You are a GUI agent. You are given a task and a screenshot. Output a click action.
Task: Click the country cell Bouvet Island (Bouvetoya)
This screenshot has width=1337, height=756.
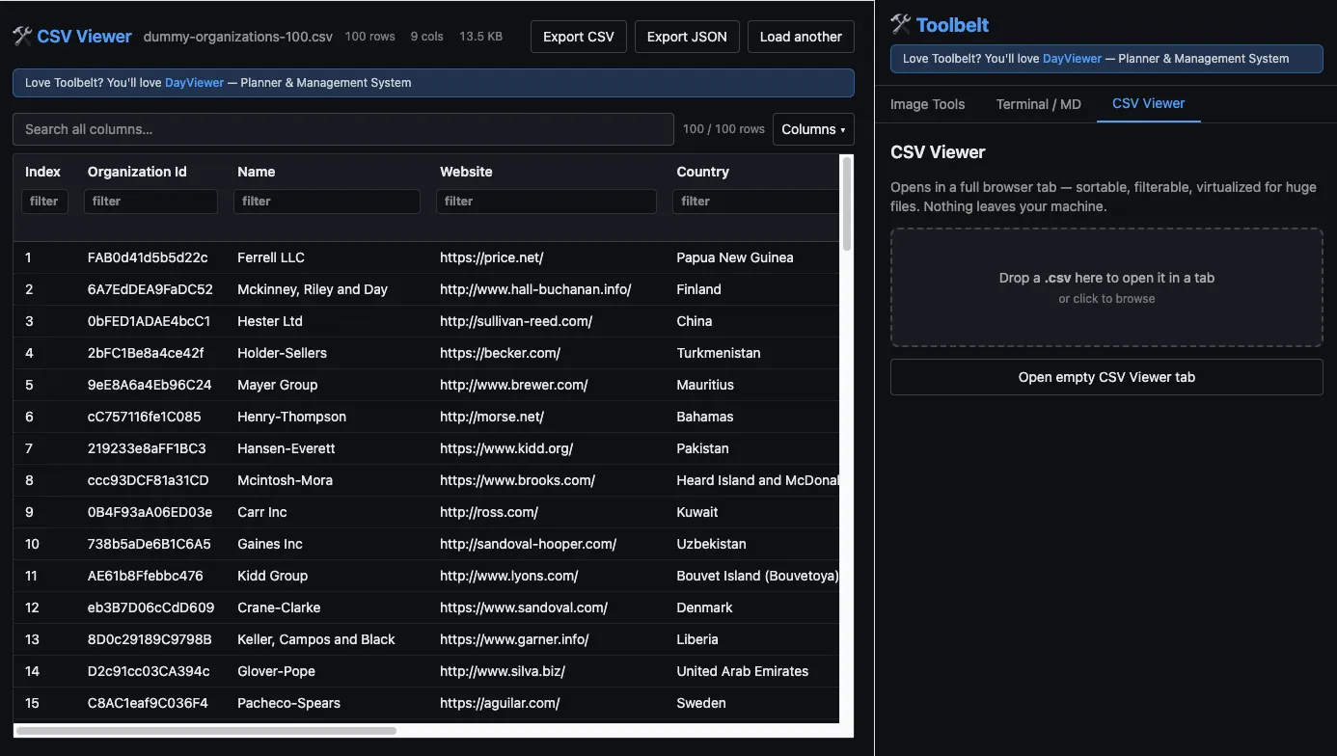pos(758,576)
